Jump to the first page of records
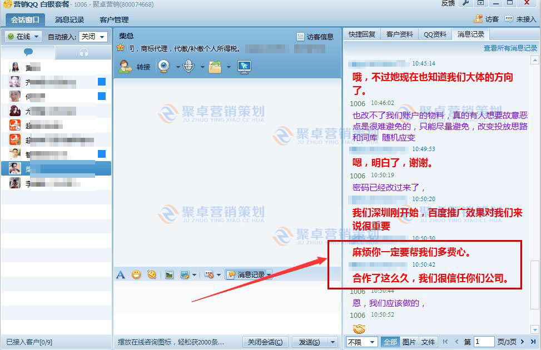The width and height of the screenshot is (541, 350). click(x=445, y=342)
